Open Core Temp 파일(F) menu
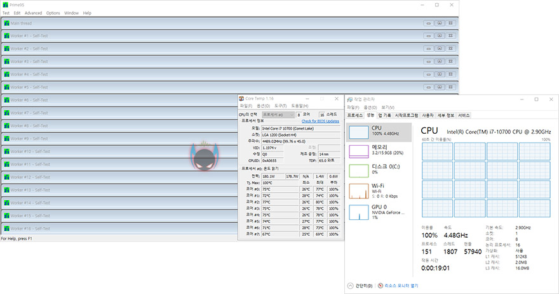 pyautogui.click(x=246, y=106)
